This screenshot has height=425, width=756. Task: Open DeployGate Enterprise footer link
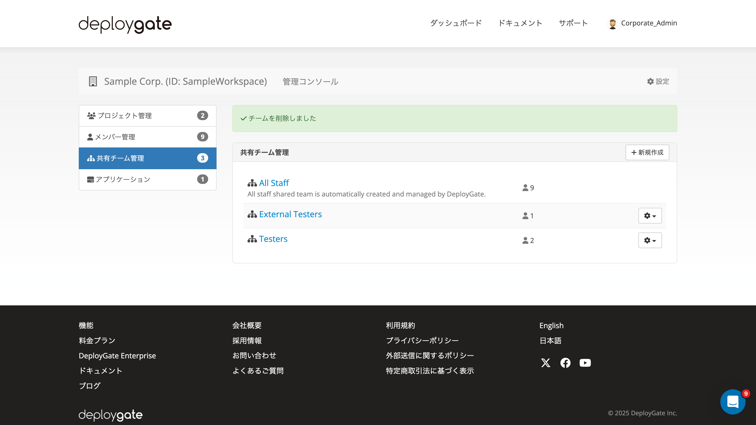pos(117,356)
